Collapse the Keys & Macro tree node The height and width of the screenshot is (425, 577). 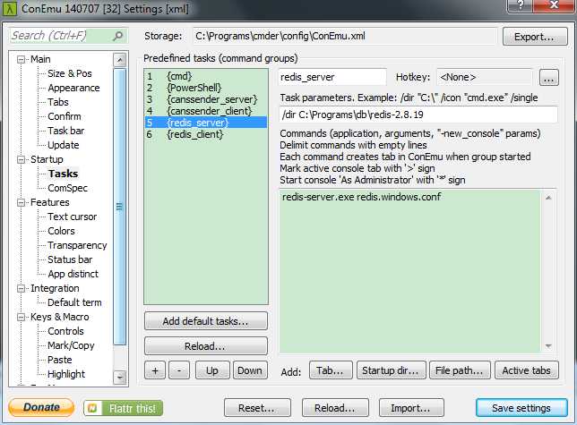click(x=21, y=317)
